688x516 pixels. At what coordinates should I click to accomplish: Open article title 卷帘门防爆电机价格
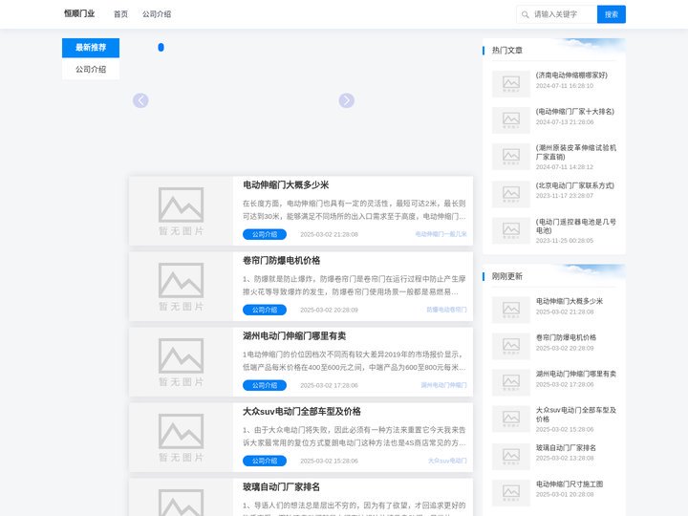point(281,260)
